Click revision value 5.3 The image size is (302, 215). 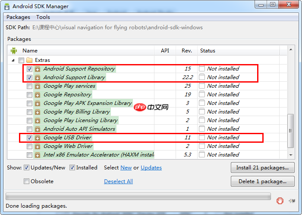187,154
